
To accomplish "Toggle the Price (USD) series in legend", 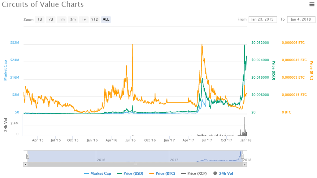I will click(130, 173).
